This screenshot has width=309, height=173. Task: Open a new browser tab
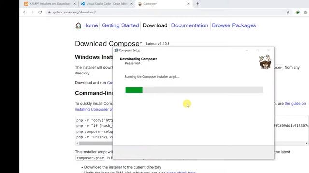pos(197,4)
